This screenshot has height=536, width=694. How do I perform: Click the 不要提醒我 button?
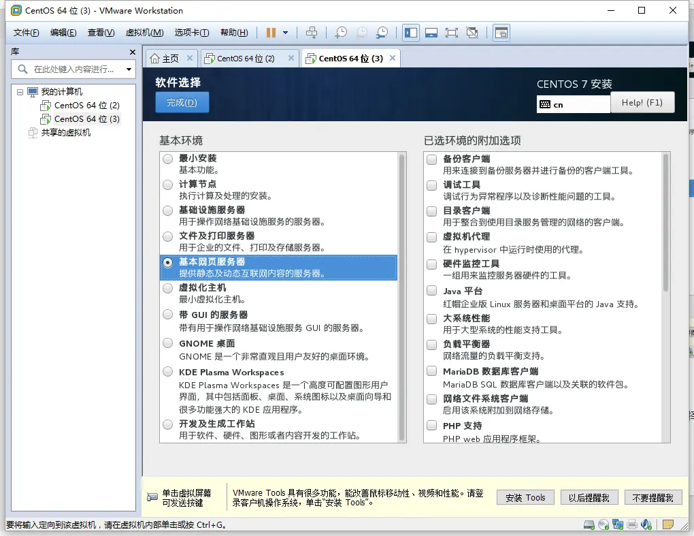click(x=653, y=498)
